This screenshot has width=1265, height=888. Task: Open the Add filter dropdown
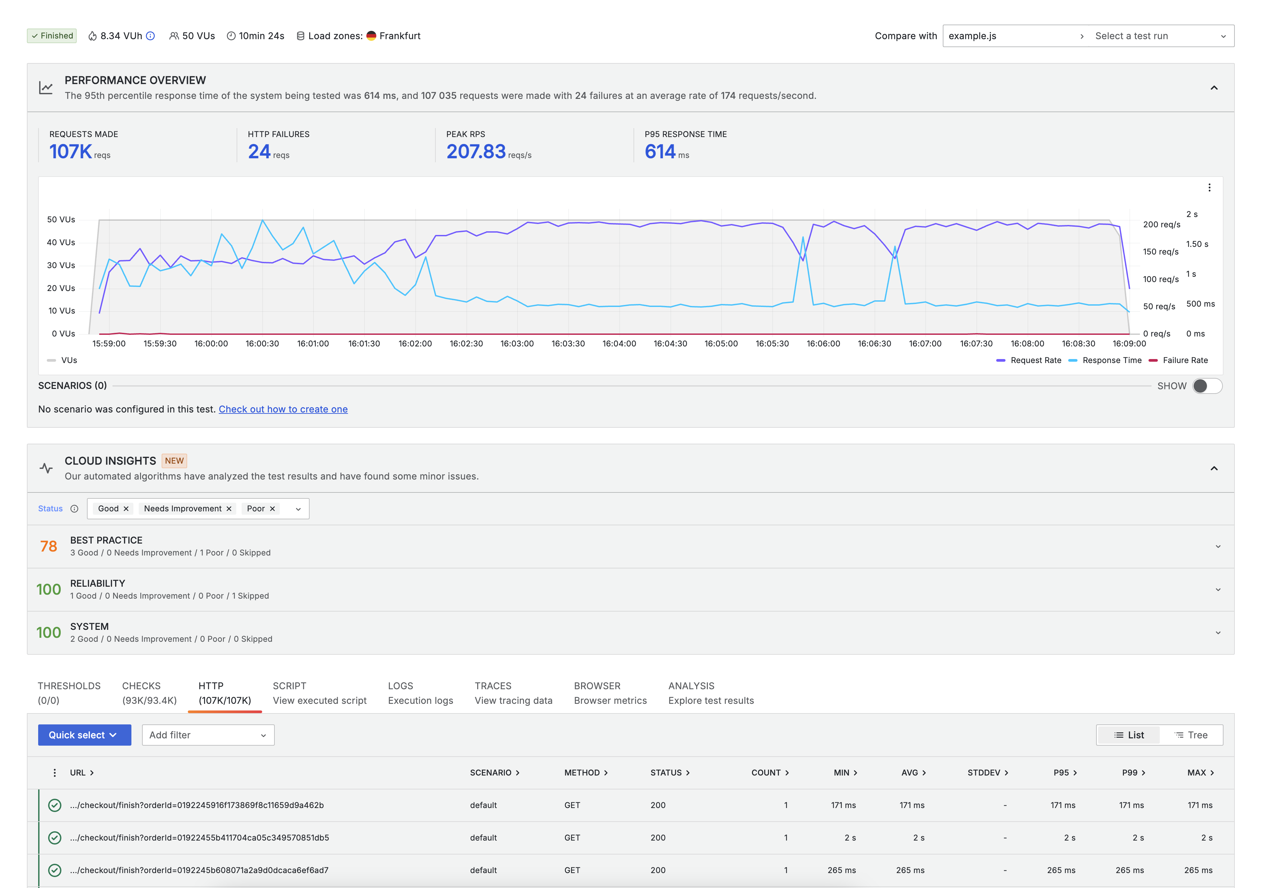tap(208, 735)
